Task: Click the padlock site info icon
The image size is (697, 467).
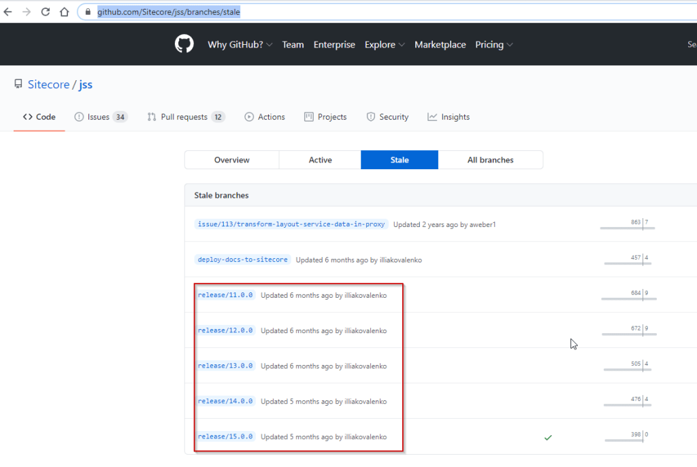Action: pyautogui.click(x=88, y=12)
